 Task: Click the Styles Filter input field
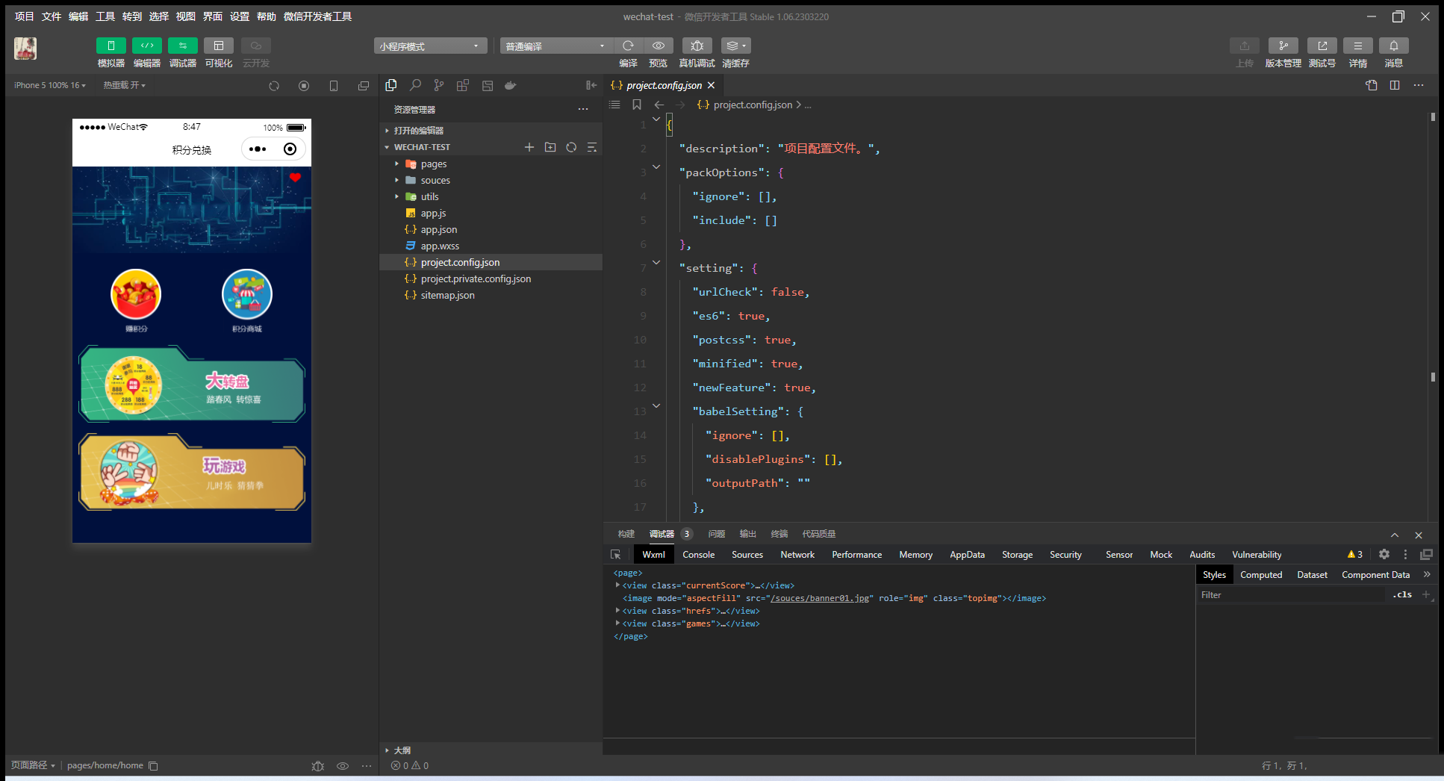coord(1291,595)
